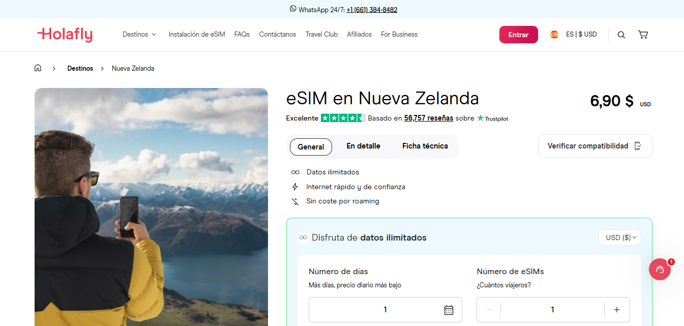Click '¿Cuántos viajeros?' text
The image size is (684, 326).
[x=504, y=285]
